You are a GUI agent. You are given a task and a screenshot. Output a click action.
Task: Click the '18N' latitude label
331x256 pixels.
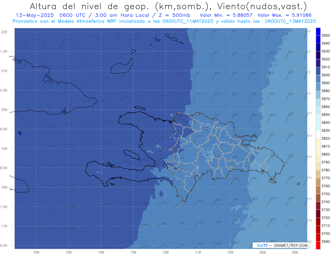click(4, 187)
